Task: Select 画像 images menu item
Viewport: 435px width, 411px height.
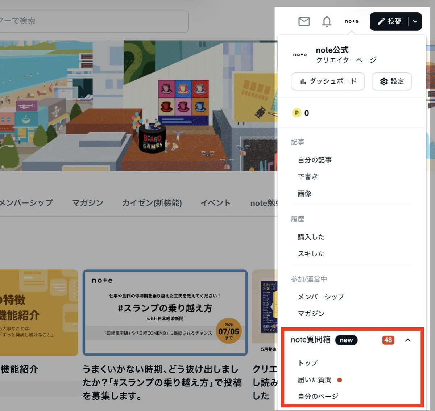Action: [304, 193]
